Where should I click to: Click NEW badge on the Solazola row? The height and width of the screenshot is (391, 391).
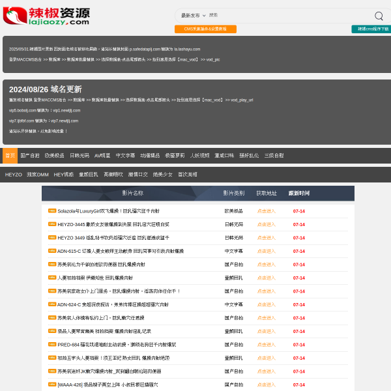52,210
